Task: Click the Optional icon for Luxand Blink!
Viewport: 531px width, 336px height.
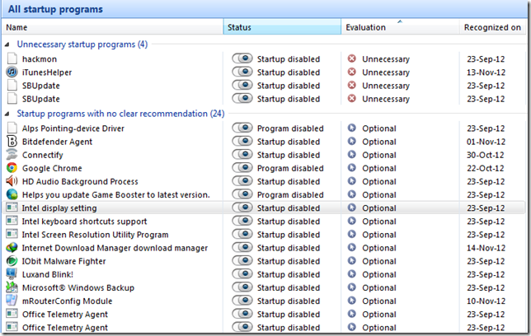Action: [352, 274]
